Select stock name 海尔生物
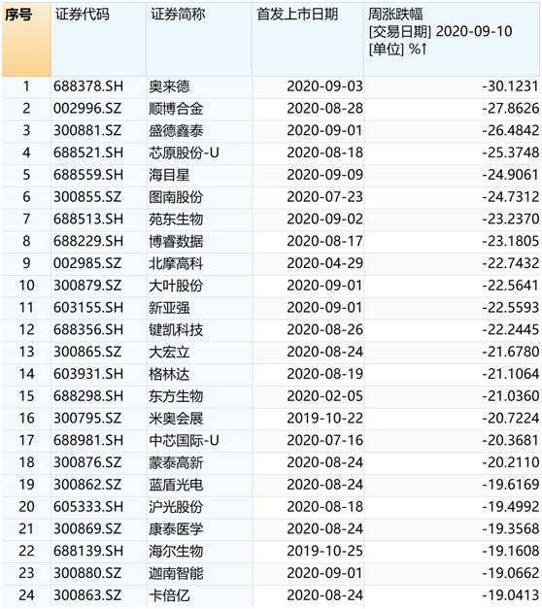 point(176,552)
